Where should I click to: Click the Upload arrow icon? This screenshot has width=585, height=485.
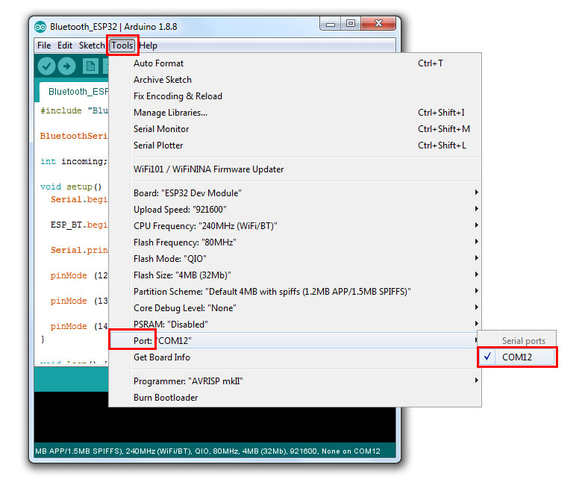[67, 67]
